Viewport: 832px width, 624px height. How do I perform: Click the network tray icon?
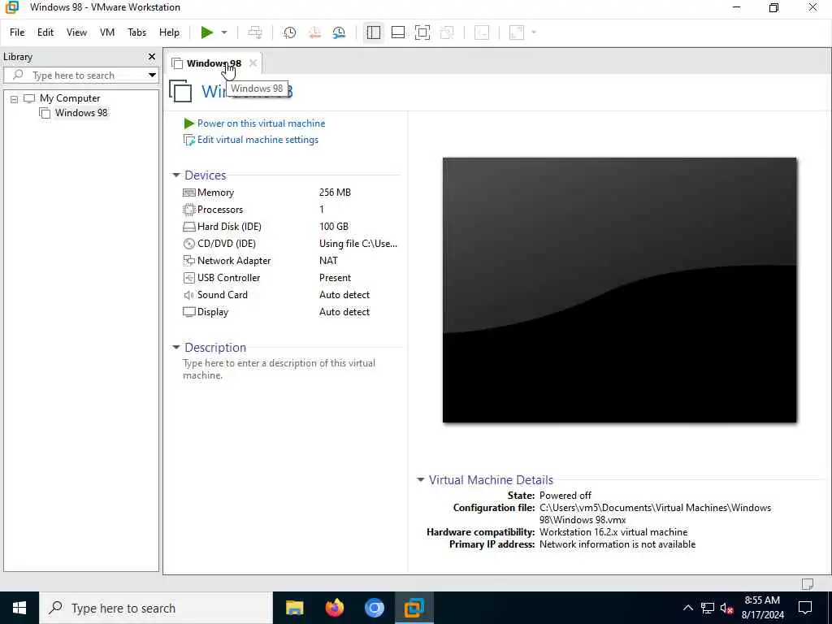(x=708, y=608)
